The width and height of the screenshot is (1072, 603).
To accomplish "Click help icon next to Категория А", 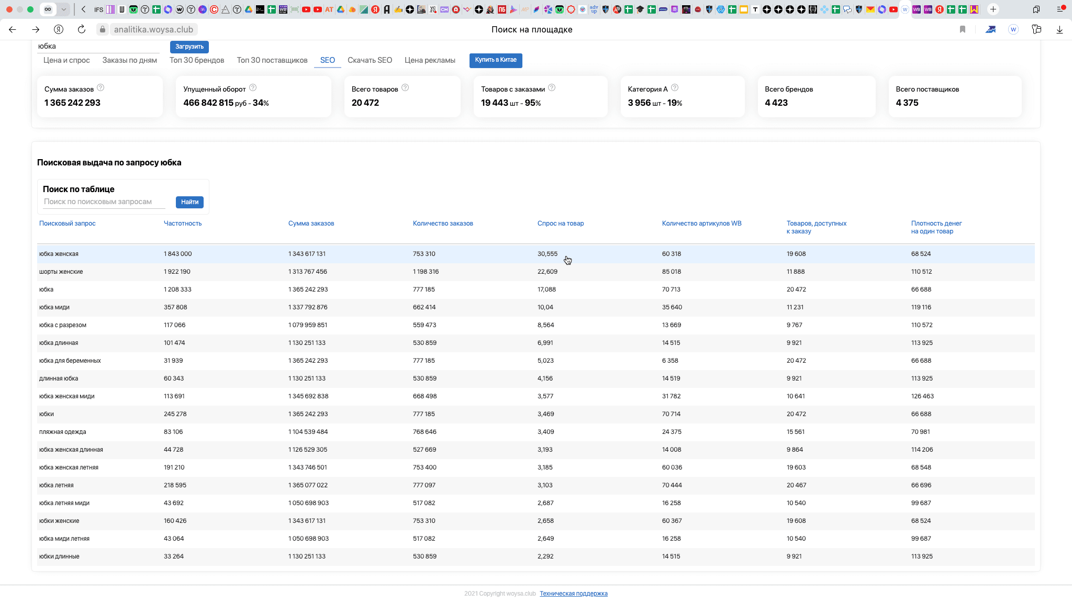I will 675,88.
